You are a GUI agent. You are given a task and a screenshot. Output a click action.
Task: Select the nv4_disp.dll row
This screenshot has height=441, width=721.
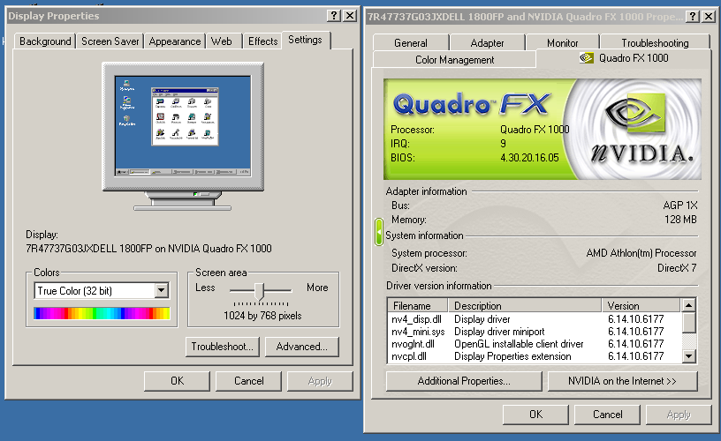(535, 319)
